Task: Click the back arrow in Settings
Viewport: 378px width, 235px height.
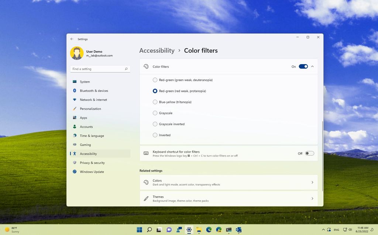Action: click(x=72, y=39)
